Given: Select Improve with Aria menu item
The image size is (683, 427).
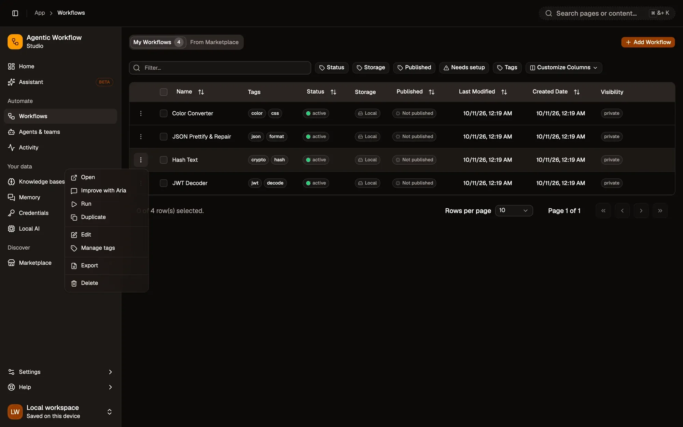Looking at the screenshot, I should (107, 191).
